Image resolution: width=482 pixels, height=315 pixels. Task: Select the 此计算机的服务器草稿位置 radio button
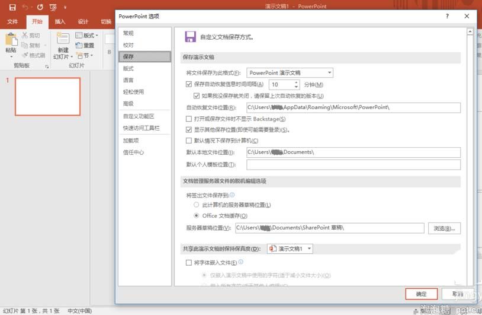pyautogui.click(x=196, y=205)
